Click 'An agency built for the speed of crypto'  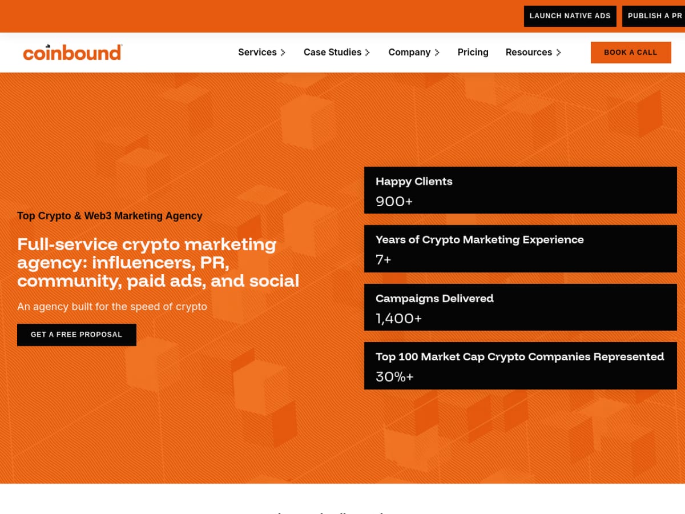112,307
